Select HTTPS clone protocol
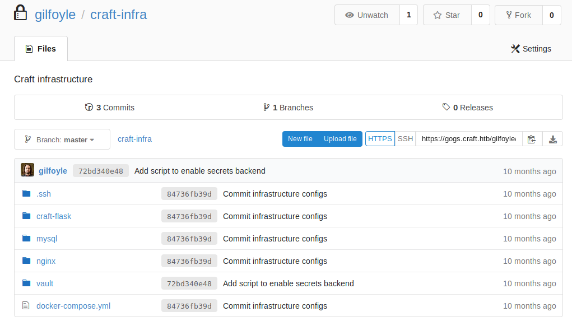Image resolution: width=572 pixels, height=321 pixels. 380,139
